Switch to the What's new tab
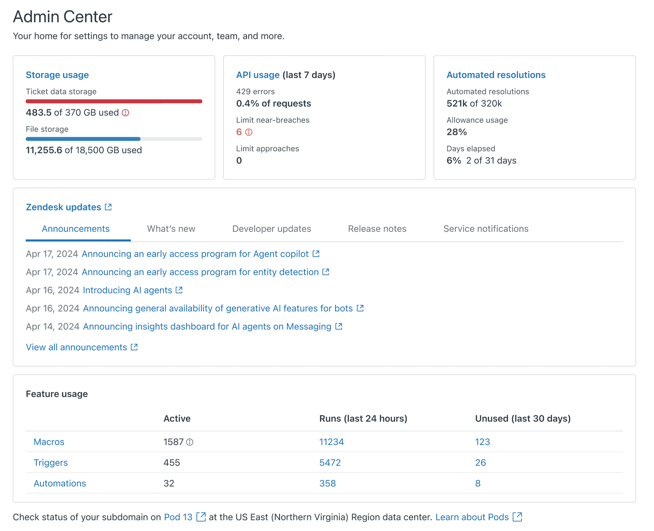Viewport: 654px width, 531px height. tap(171, 229)
